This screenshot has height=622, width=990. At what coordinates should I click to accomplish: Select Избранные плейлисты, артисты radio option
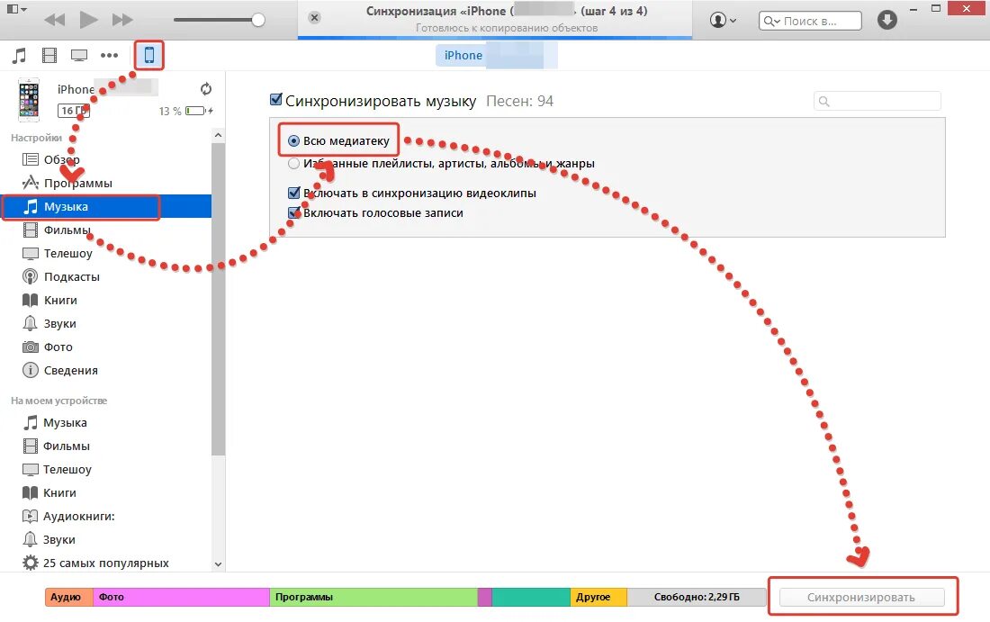pyautogui.click(x=293, y=164)
